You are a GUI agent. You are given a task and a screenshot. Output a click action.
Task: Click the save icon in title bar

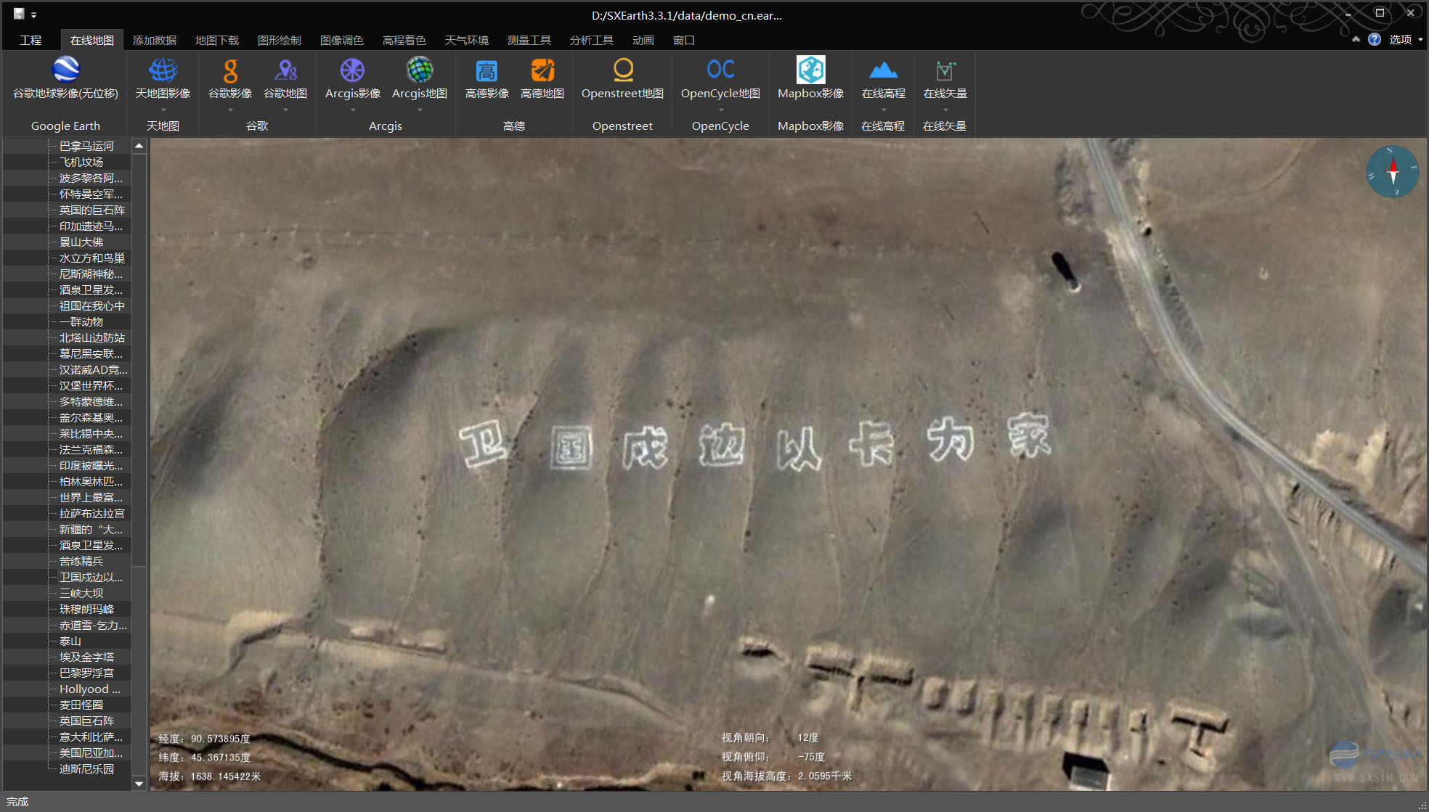(19, 14)
